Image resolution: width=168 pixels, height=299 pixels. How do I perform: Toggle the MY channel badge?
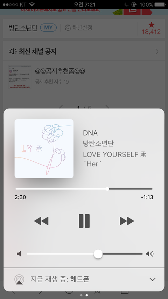coord(48,28)
